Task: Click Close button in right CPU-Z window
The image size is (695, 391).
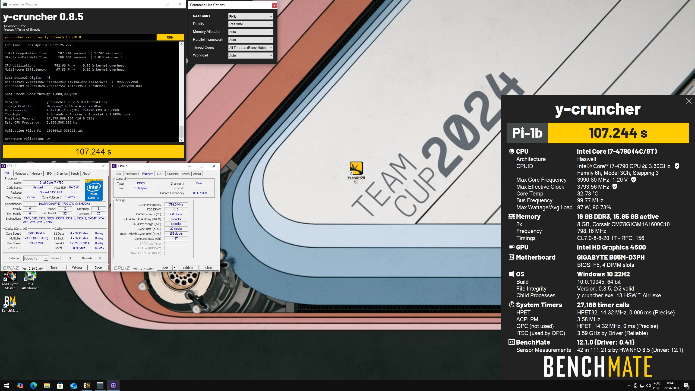Action: pos(209,268)
